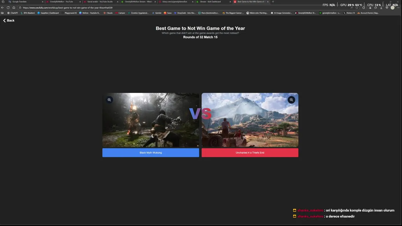402x226 pixels.
Task: Open the ChatGPT bookmark
Action: [13, 13]
